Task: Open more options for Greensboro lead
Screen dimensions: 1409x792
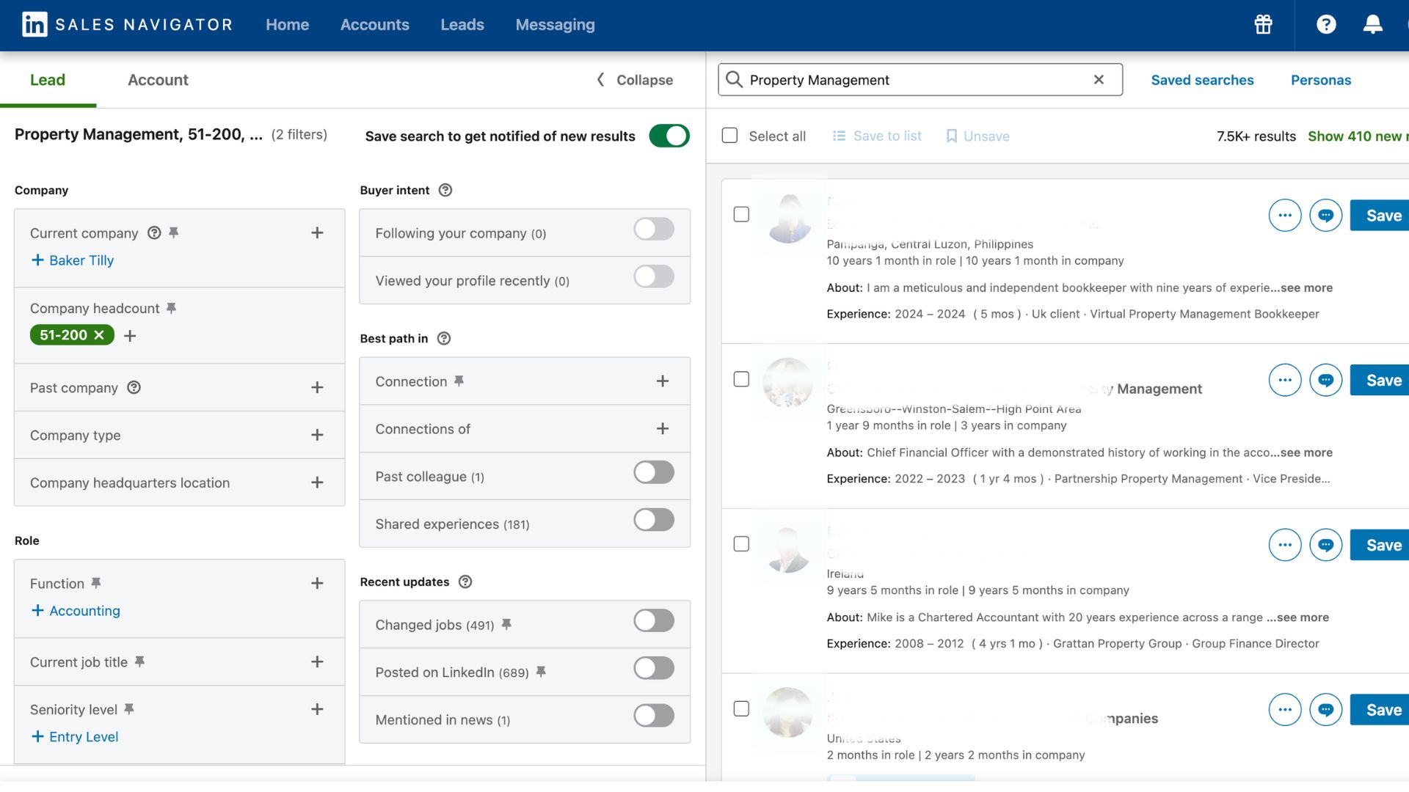Action: 1284,380
